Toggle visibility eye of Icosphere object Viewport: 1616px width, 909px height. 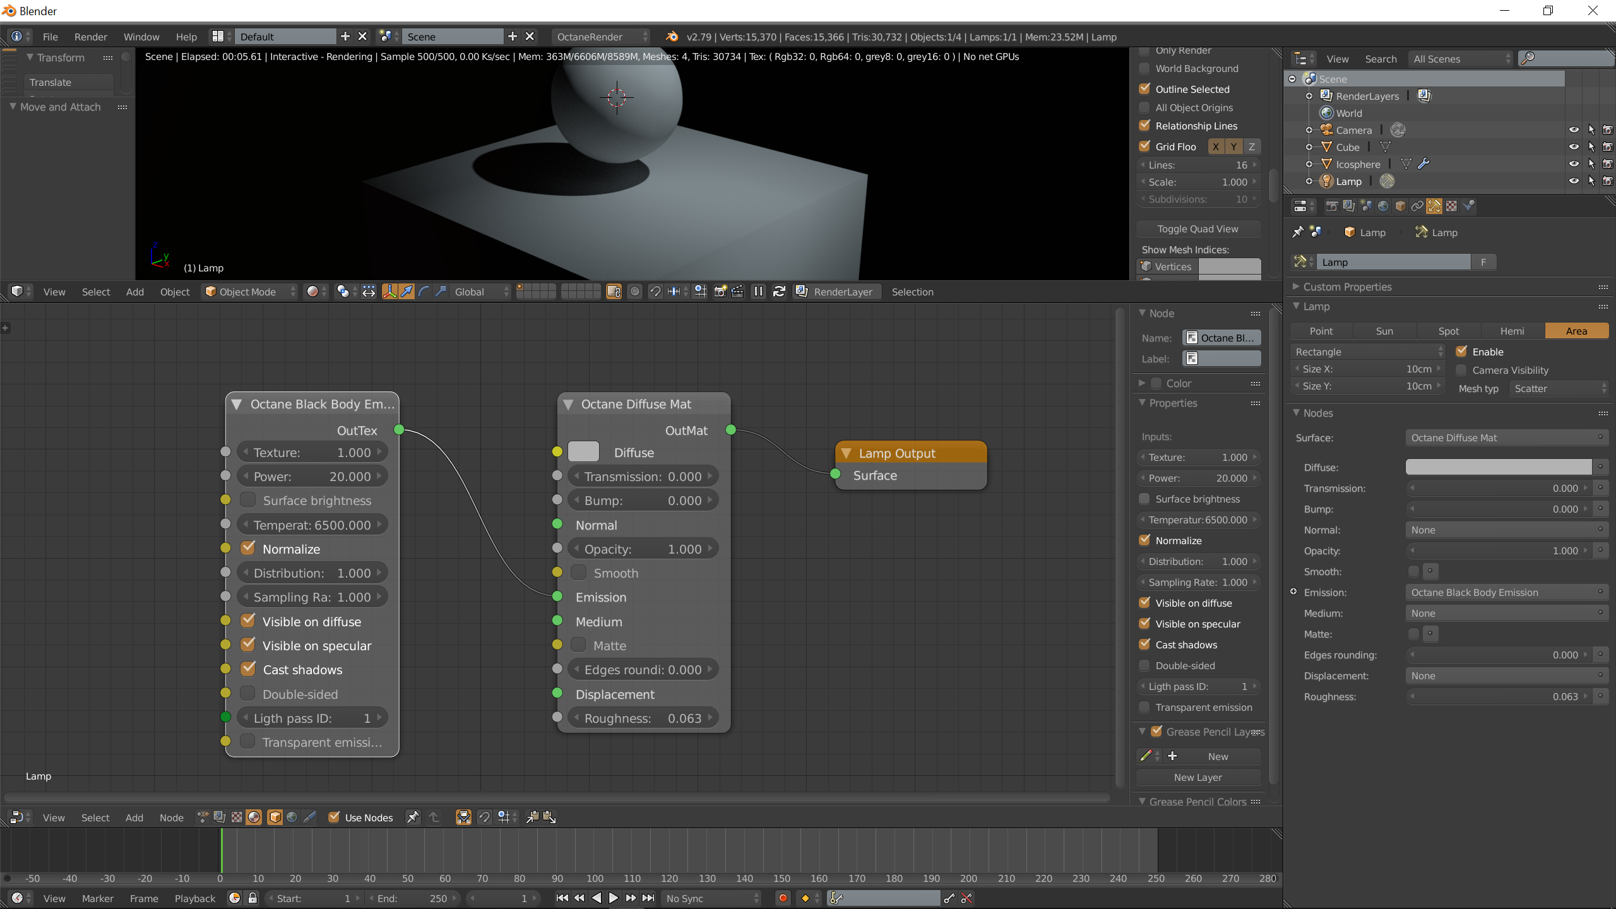pos(1574,164)
